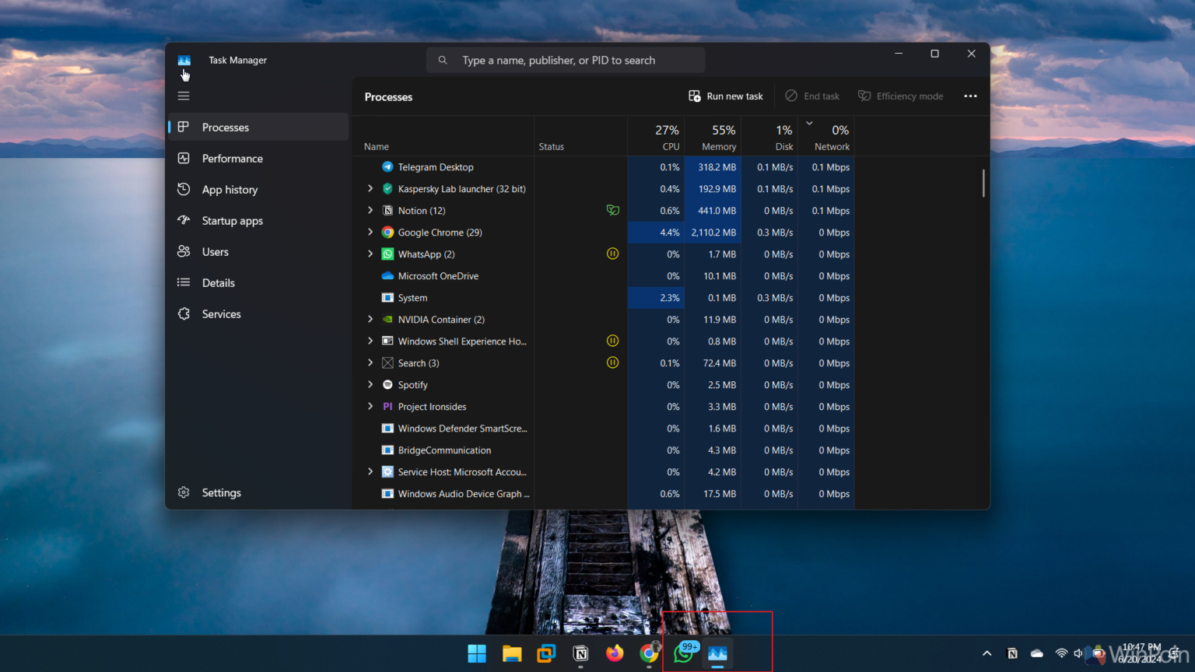Open Task Manager Settings
1195x672 pixels.
pos(221,492)
